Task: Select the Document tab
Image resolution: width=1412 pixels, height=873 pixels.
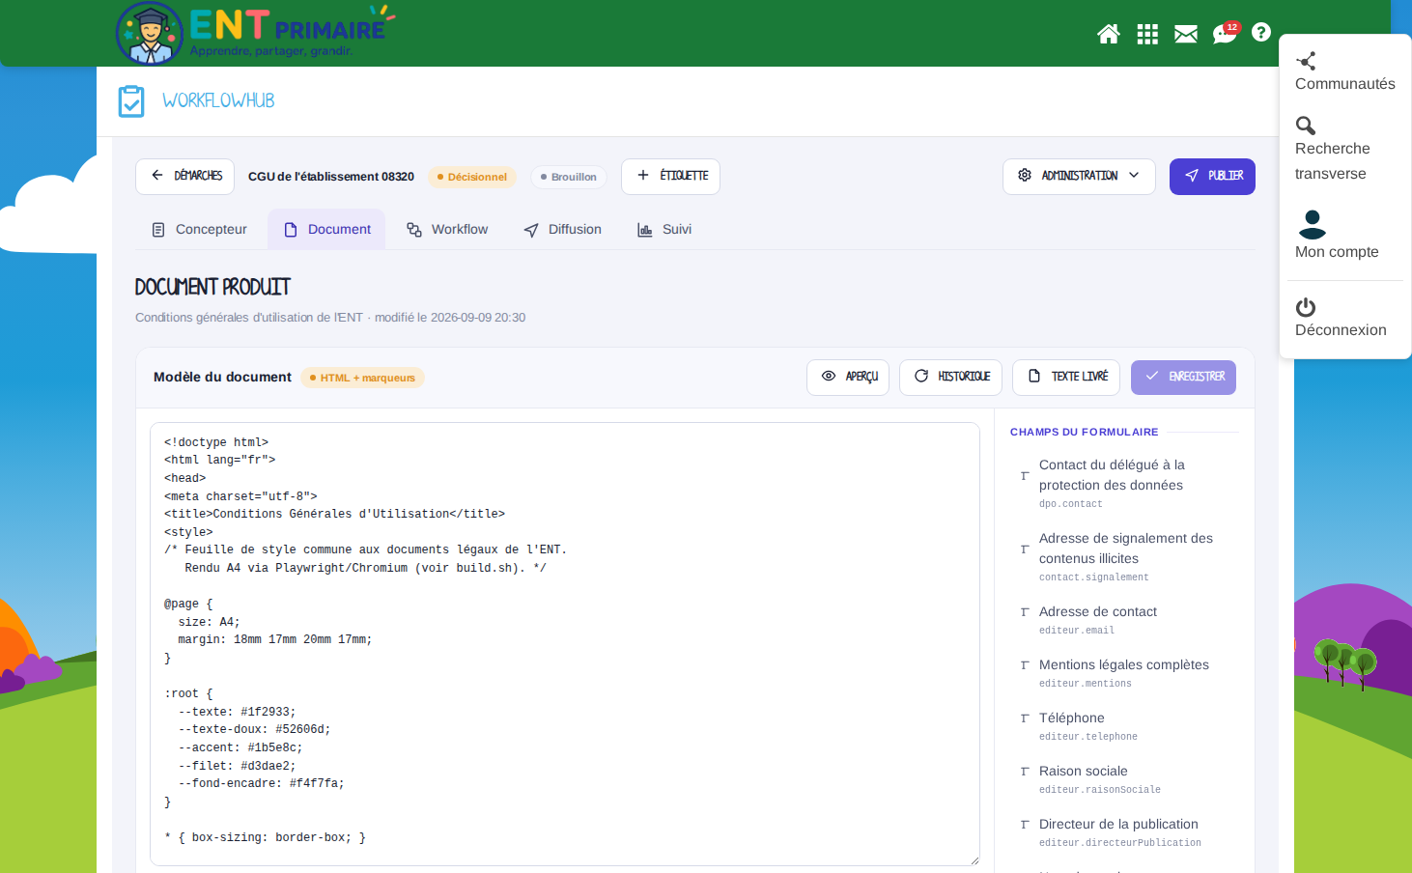Action: point(326,230)
